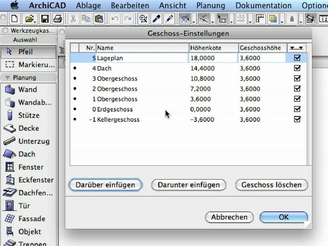The width and height of the screenshot is (328, 246).
Task: Click the Darüber einfügen button
Action: [106, 185]
